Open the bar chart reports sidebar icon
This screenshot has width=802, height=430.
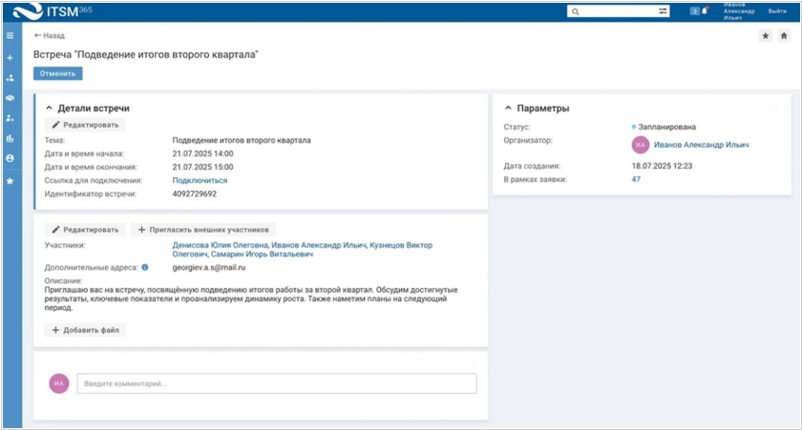[10, 138]
